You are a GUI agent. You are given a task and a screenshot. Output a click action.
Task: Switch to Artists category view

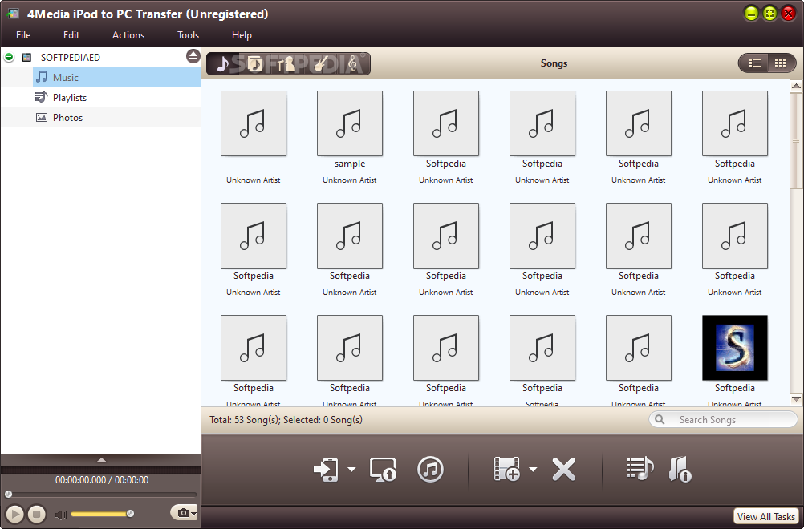coord(286,63)
